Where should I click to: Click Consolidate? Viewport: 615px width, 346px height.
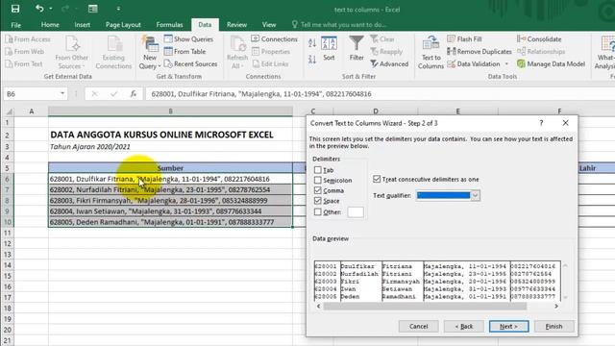539,39
